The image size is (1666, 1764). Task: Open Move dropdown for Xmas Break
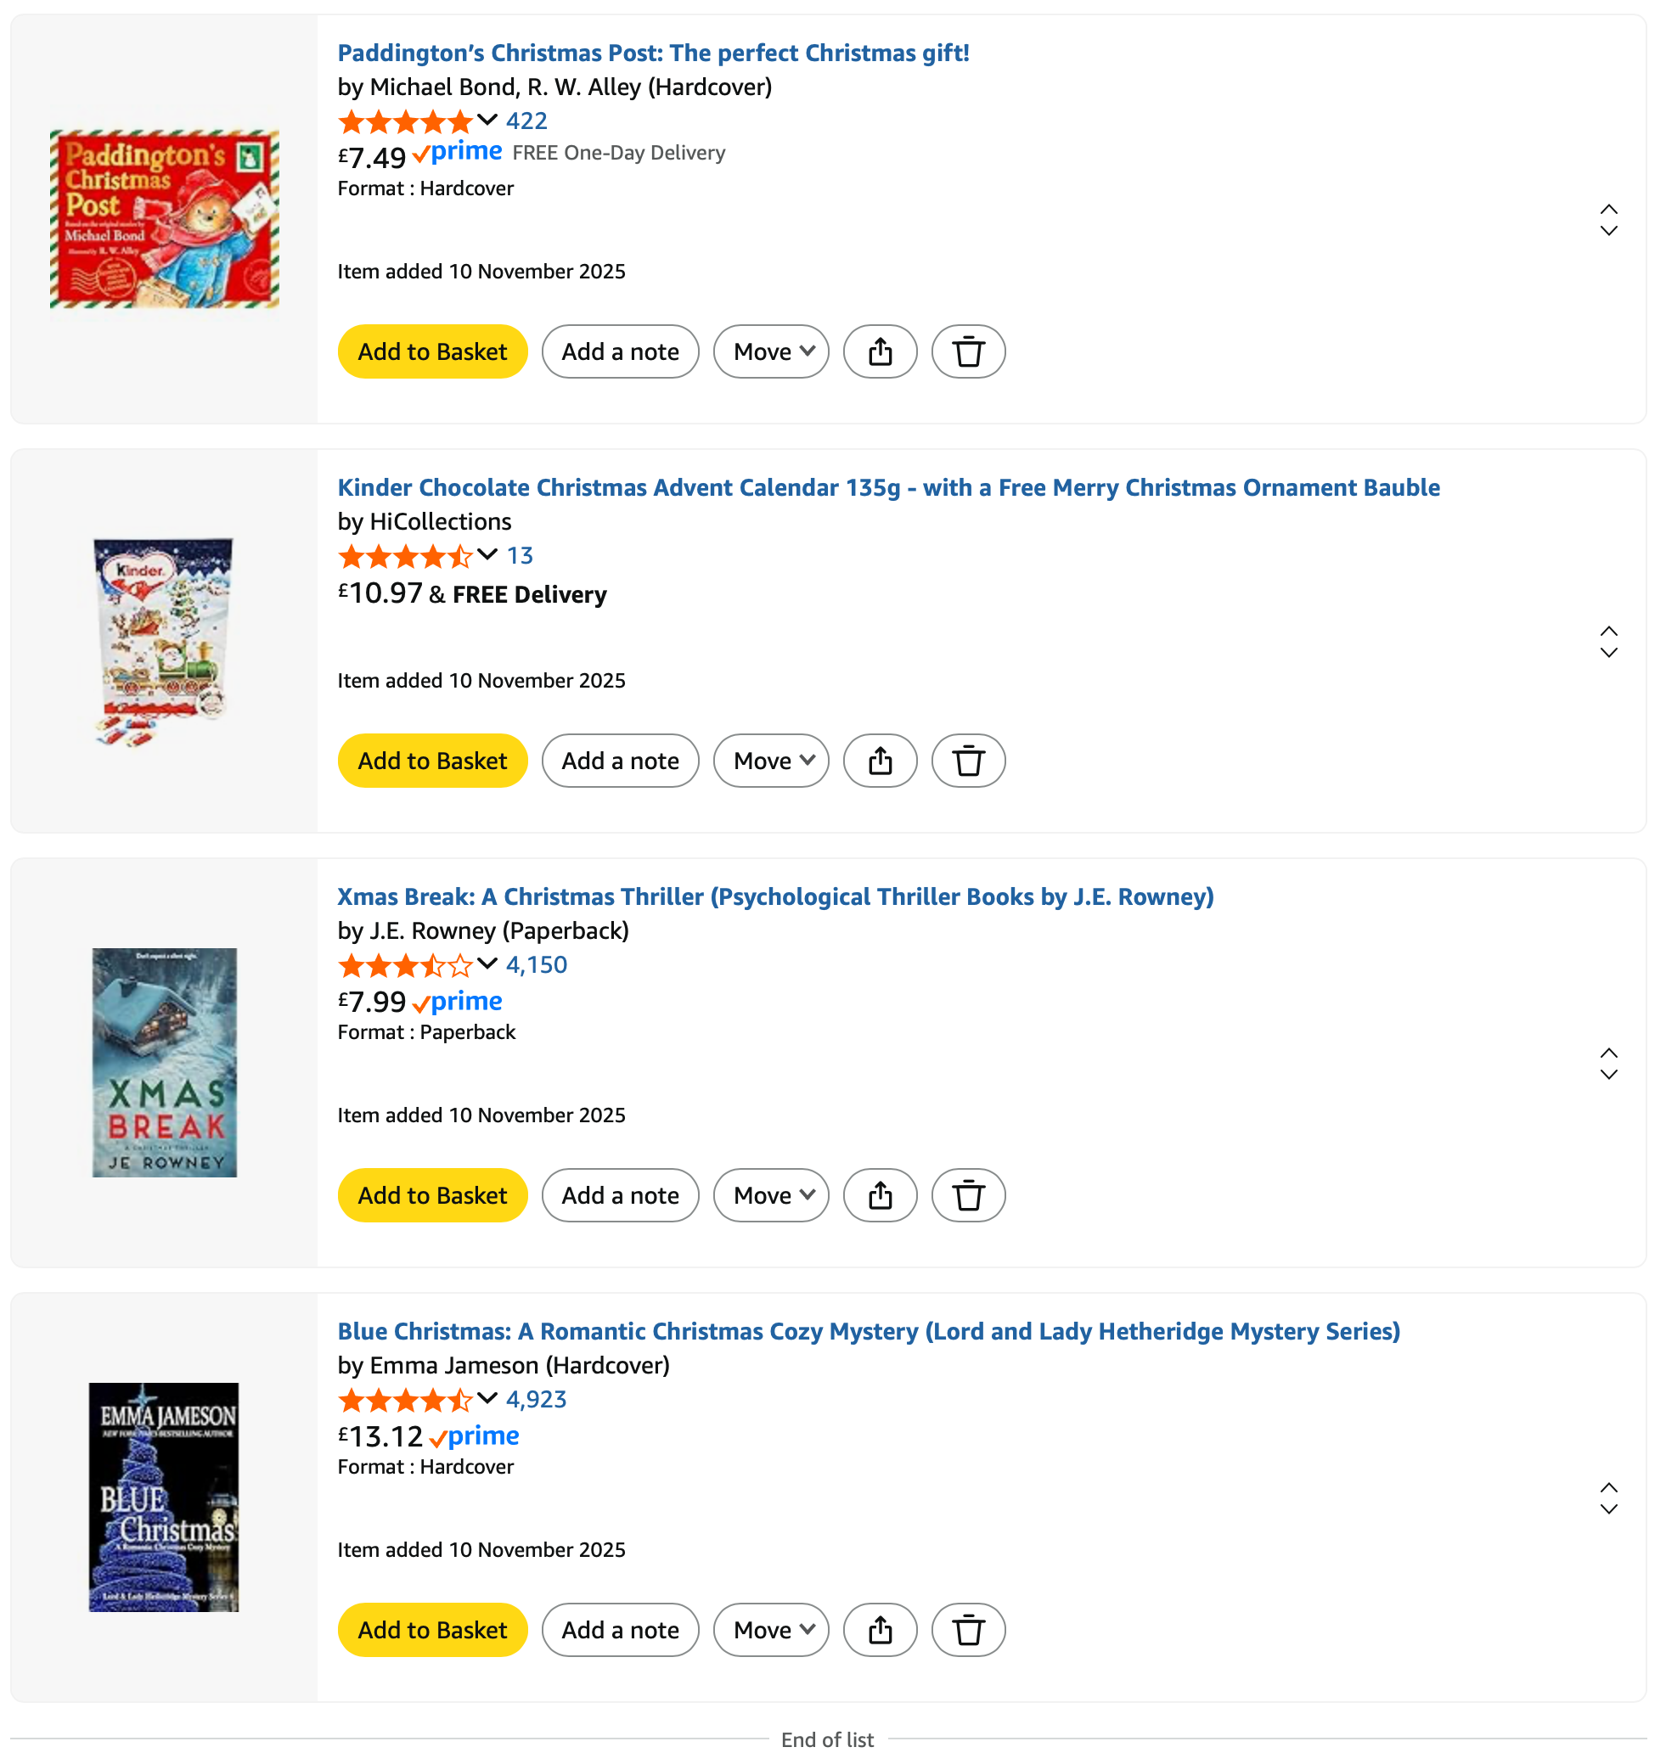coord(770,1195)
